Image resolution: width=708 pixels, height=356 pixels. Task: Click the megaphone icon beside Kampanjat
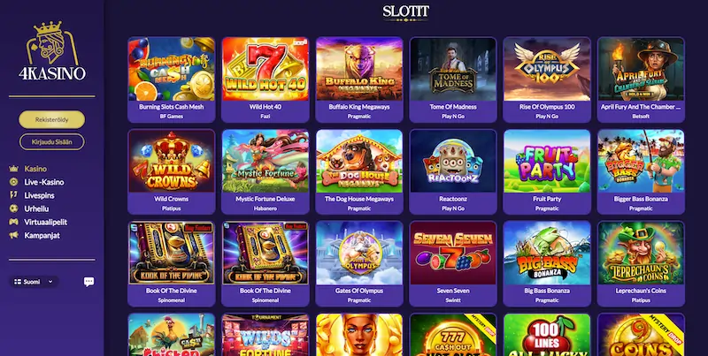click(14, 235)
